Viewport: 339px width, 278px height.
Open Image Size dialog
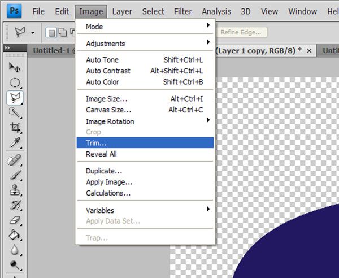click(145, 99)
